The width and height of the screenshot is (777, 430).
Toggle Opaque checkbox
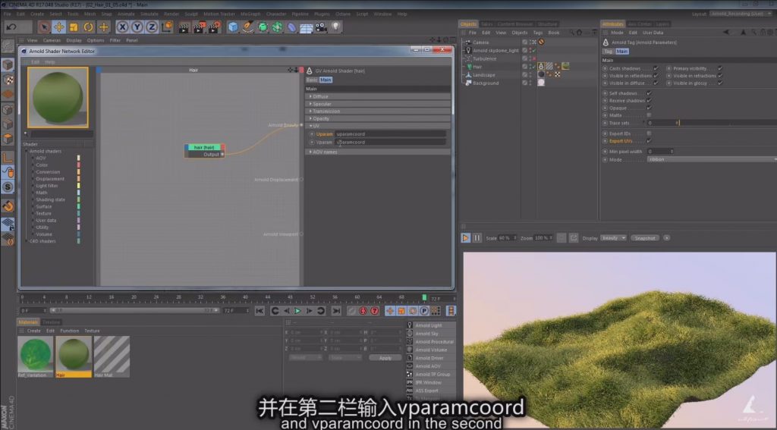click(x=650, y=108)
